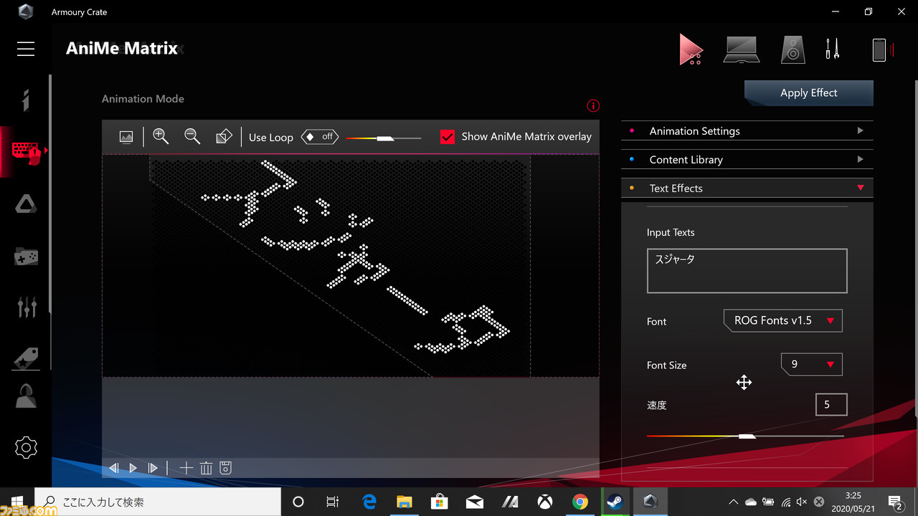Open Windows notification center
Viewport: 918px width, 516px height.
coord(896,502)
